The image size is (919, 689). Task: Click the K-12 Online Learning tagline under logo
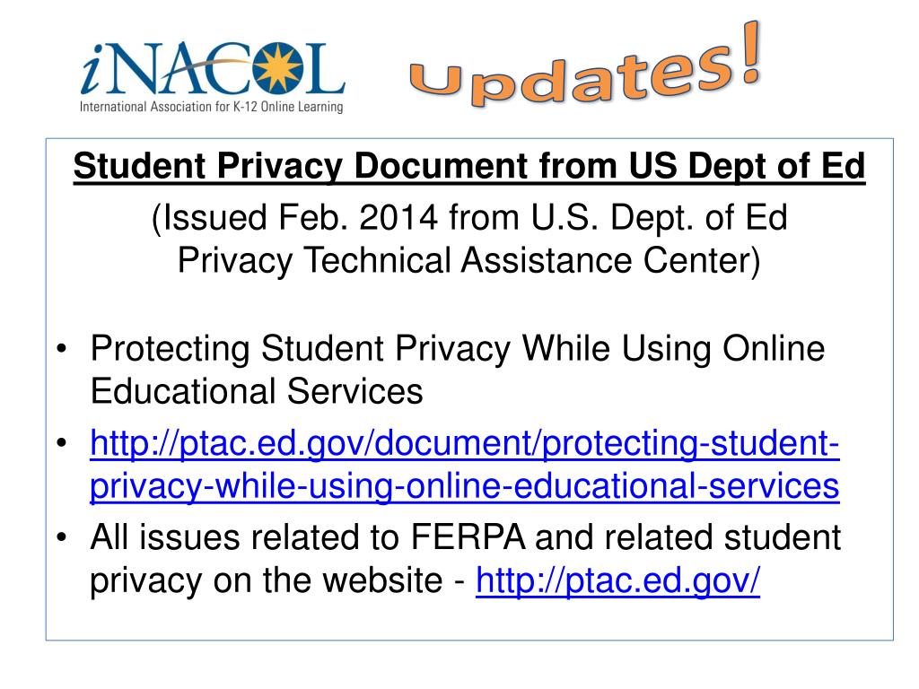tap(211, 109)
